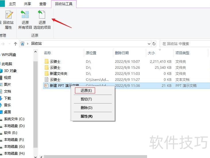Viewport: 210px width, 158px height.
Task: Click deletion date 2022/9/9 11:27
Action: [127, 79]
